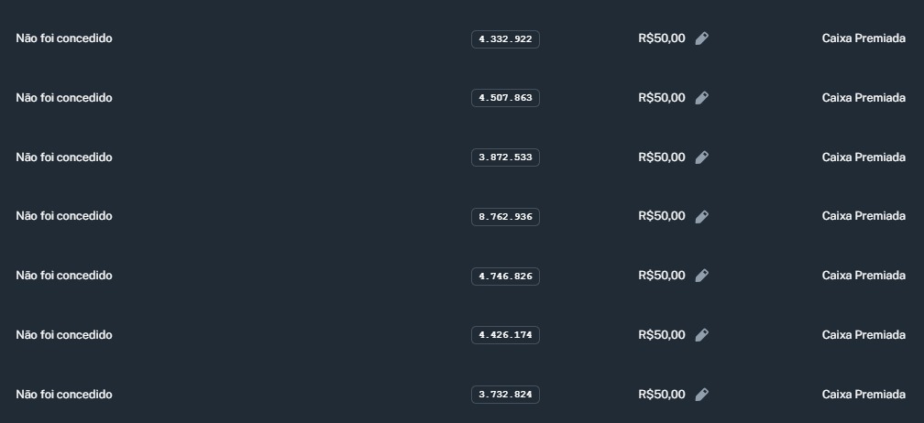Click code badge 4.426.174
Screen dimensions: 924x423
click(505, 335)
